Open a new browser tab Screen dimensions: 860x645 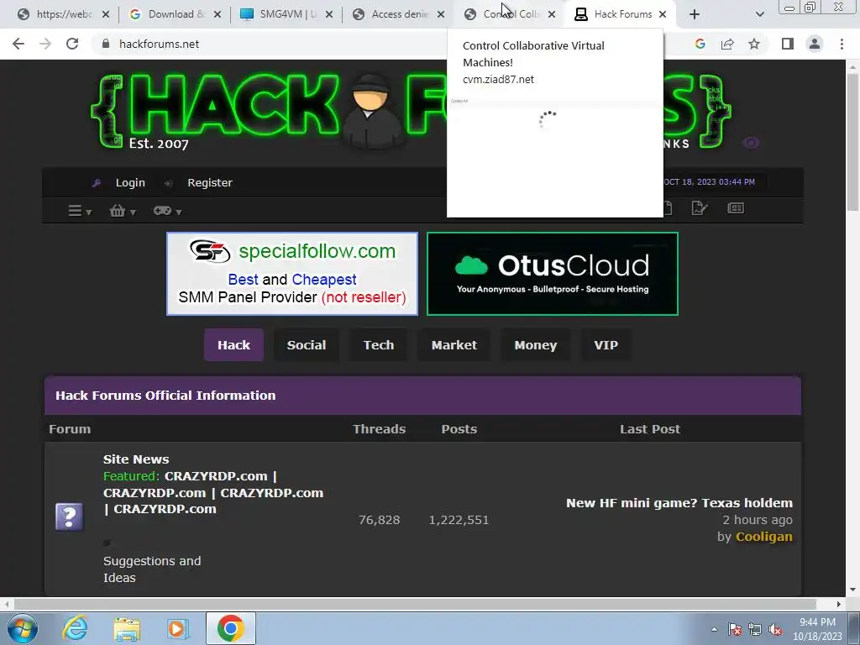[695, 14]
